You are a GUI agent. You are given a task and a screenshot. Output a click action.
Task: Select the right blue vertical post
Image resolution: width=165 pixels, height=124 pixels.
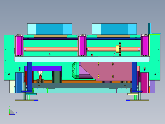[134, 76]
